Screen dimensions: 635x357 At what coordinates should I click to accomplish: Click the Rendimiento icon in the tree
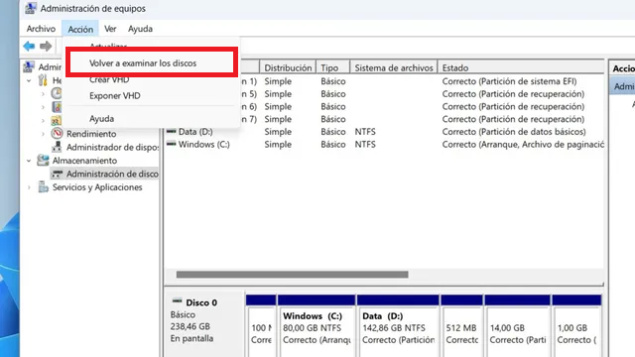point(58,133)
